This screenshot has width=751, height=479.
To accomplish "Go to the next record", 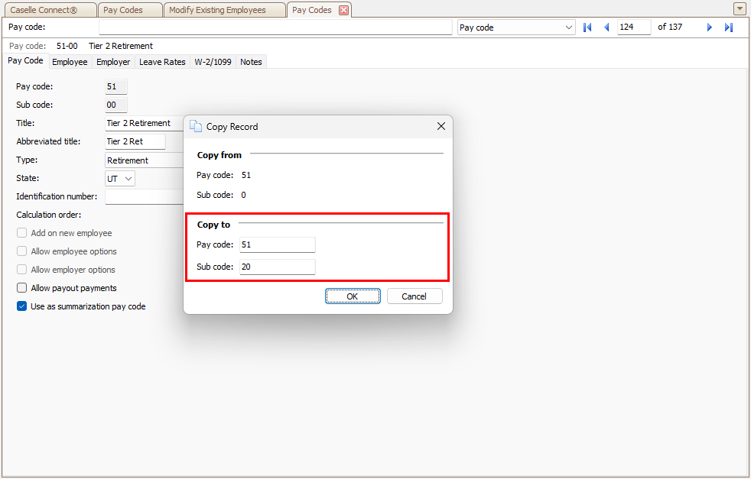I will coord(710,28).
